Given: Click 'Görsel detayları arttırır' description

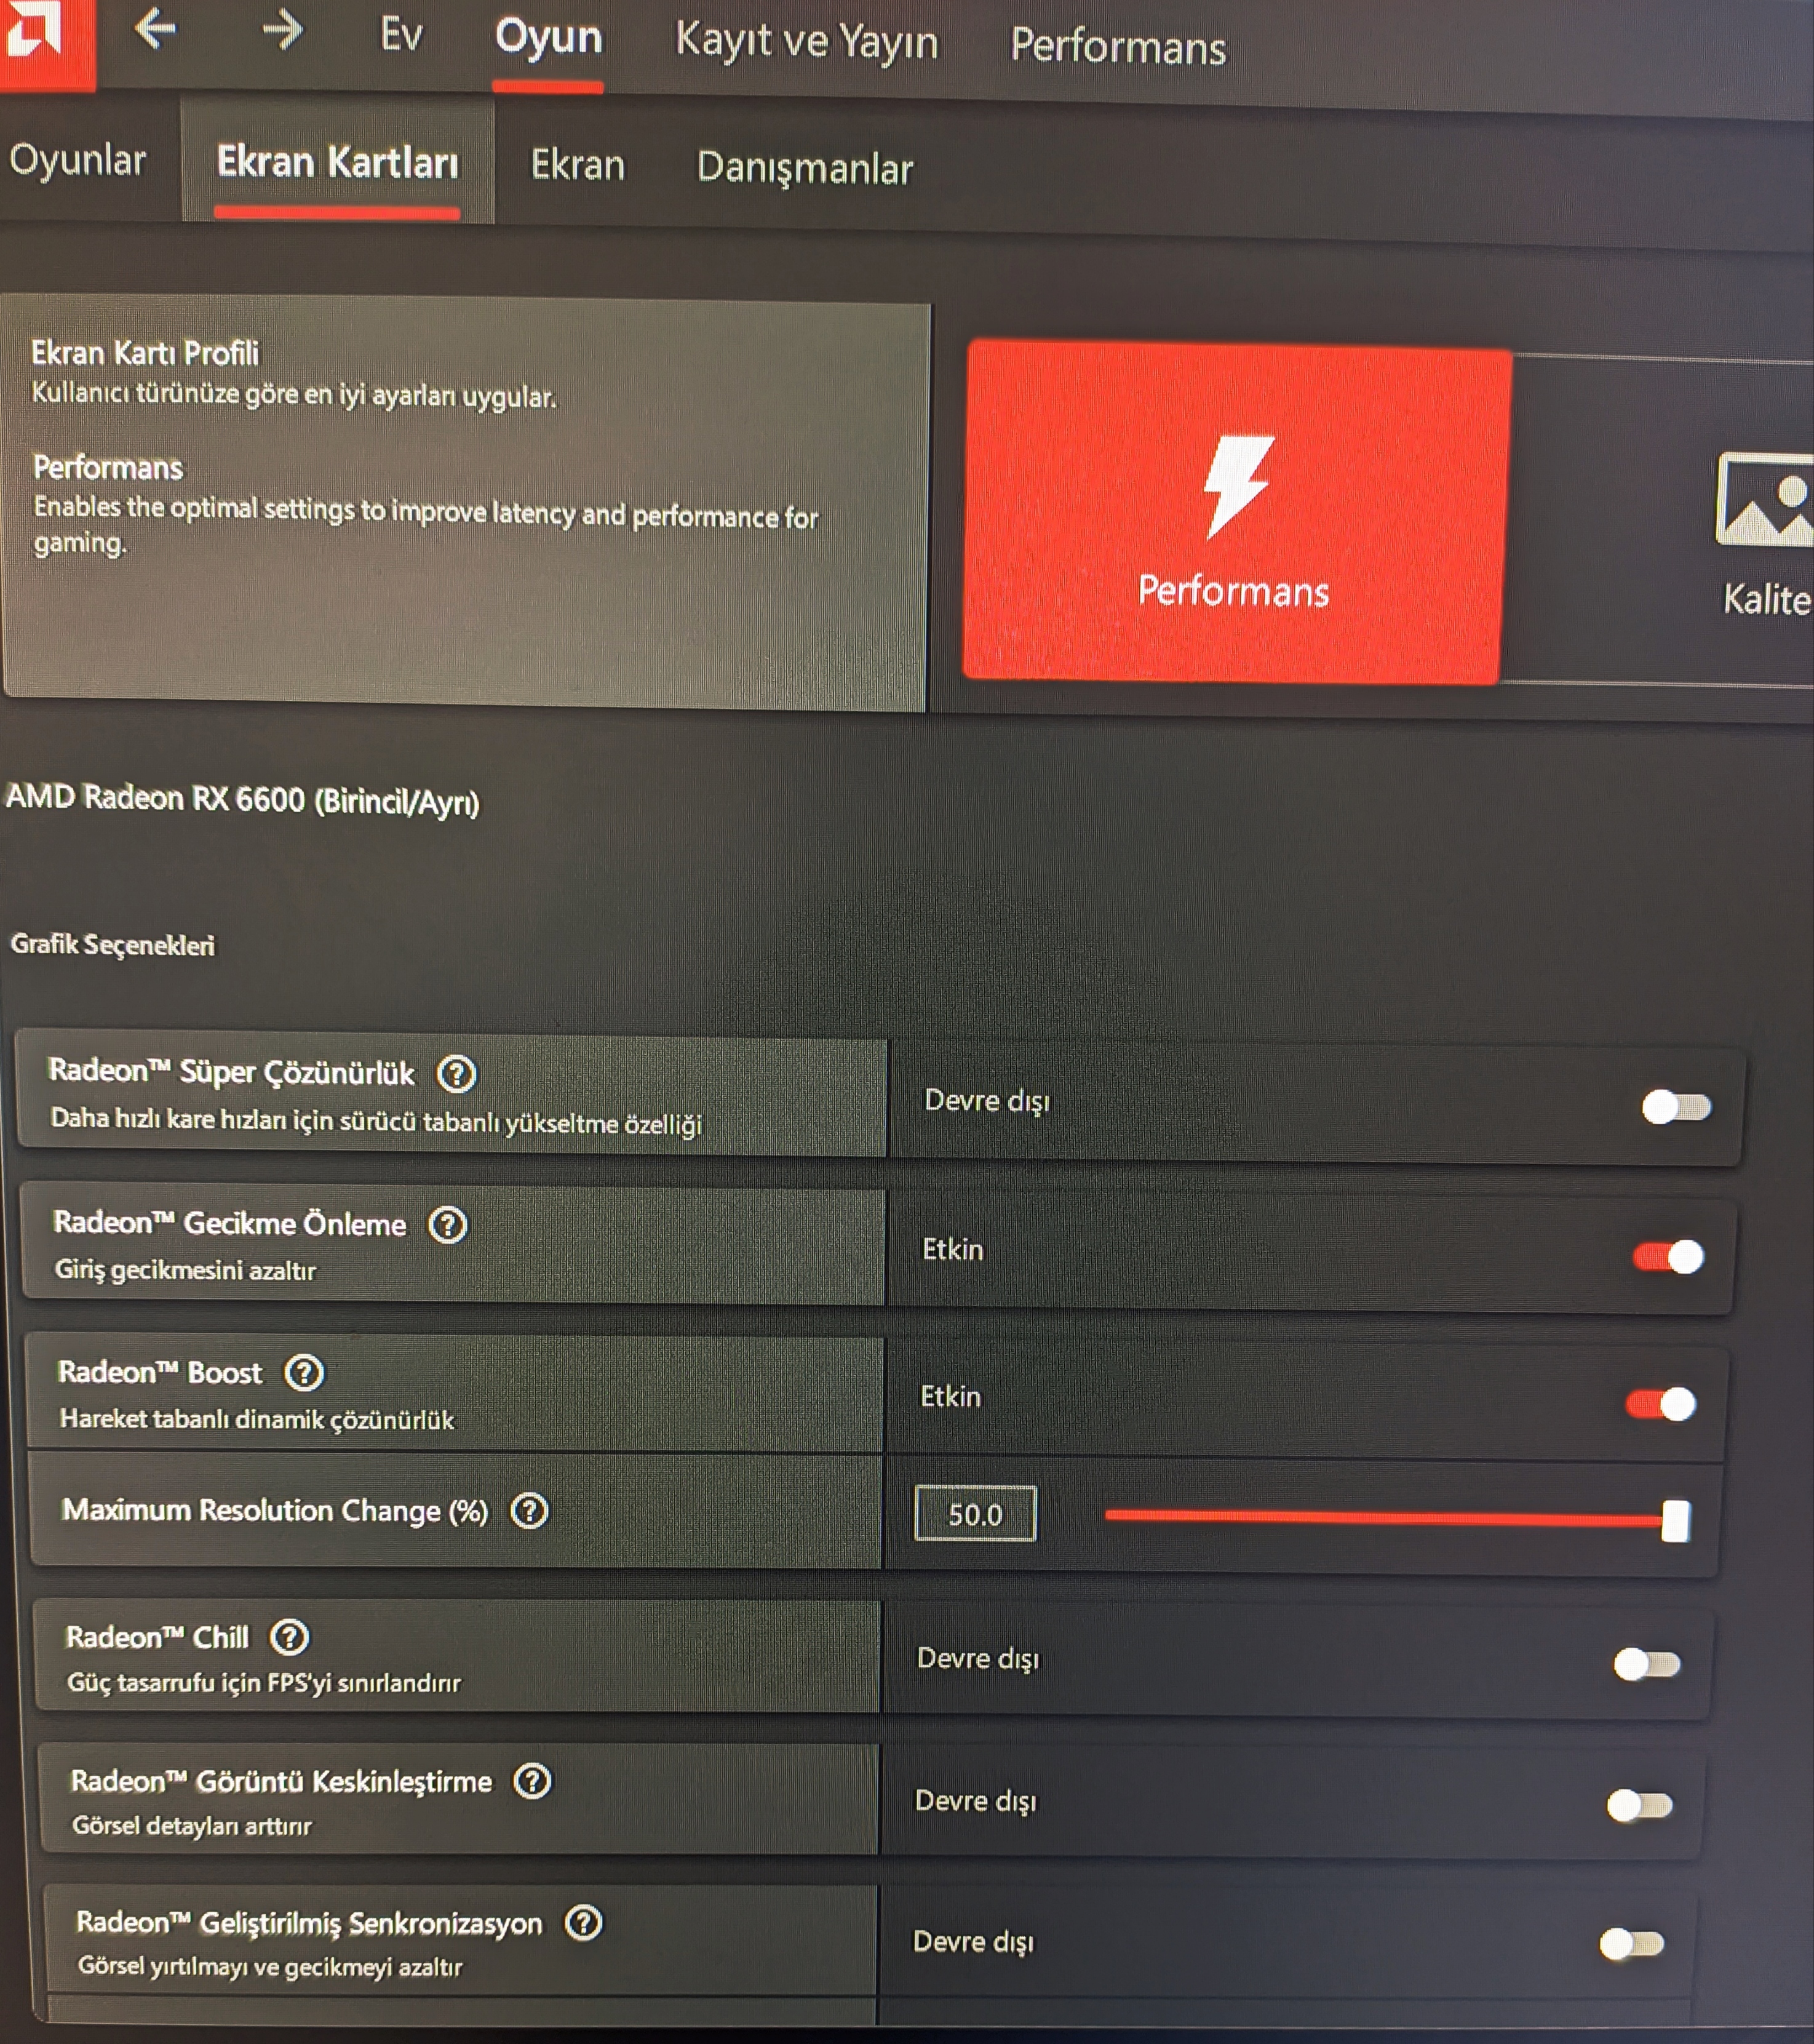Looking at the screenshot, I should coord(192,1826).
